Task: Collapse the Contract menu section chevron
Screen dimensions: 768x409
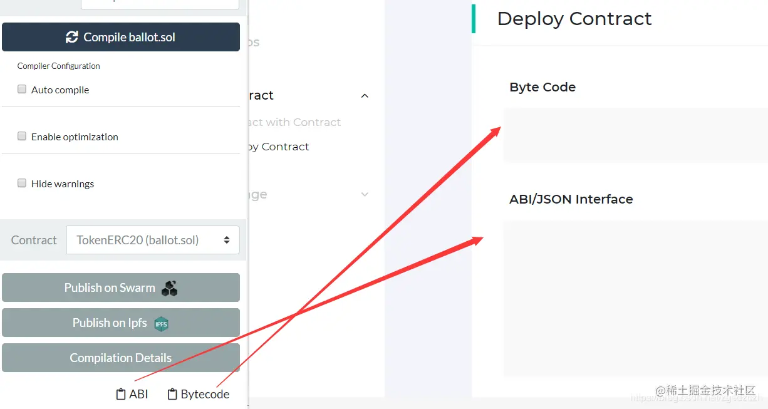Action: 365,96
